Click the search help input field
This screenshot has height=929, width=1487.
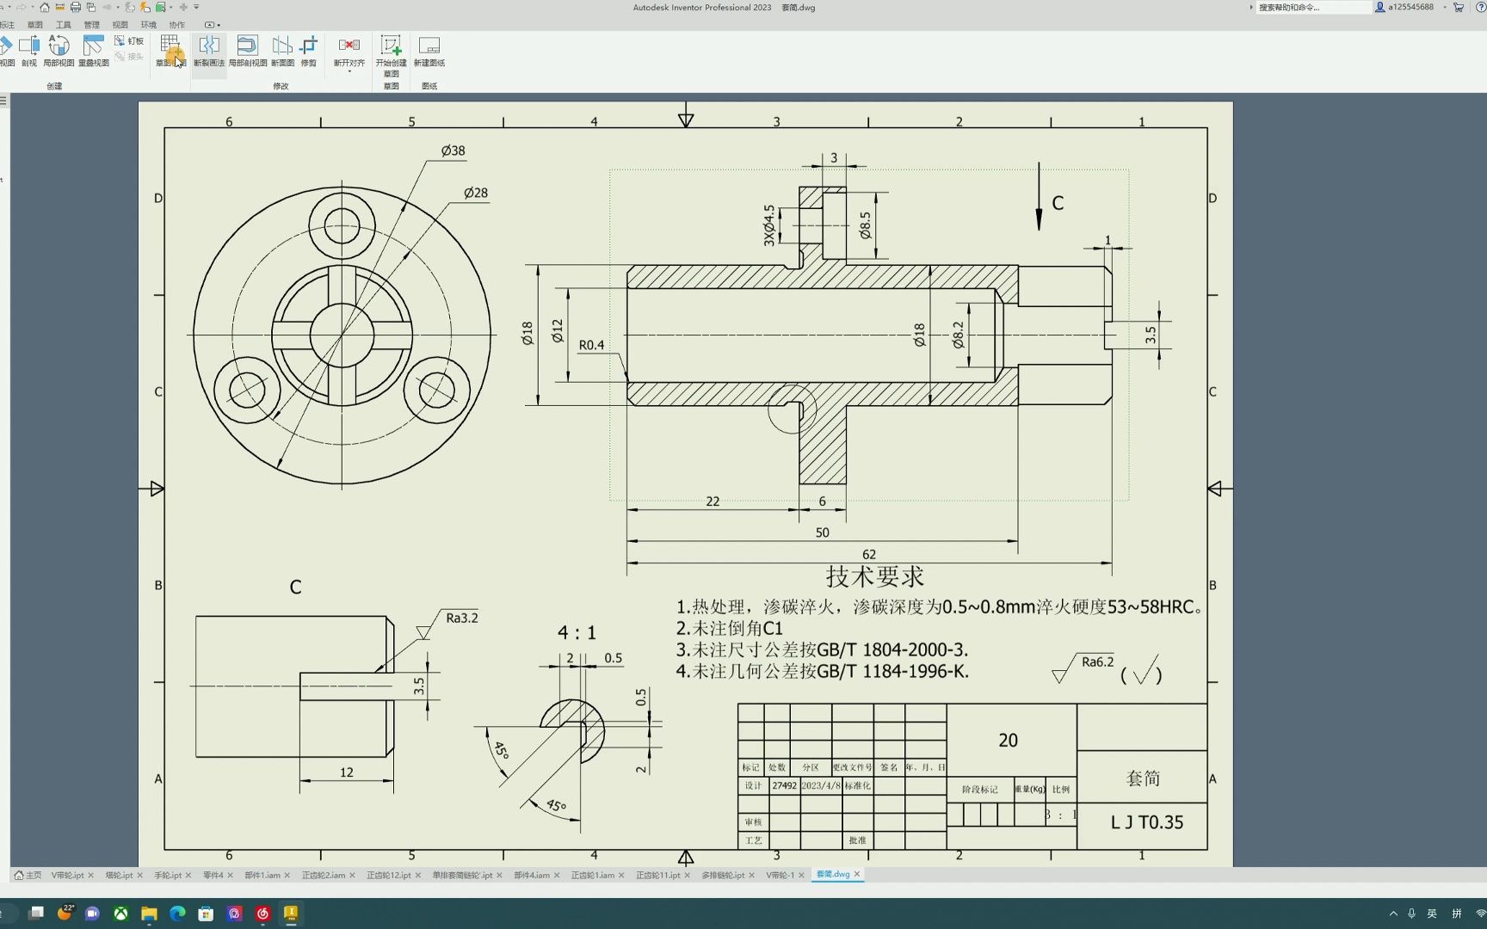click(1313, 7)
